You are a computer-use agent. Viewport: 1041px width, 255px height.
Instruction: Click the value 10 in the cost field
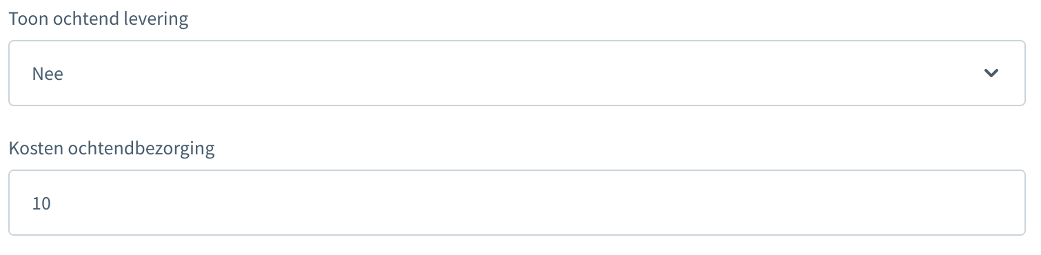41,203
